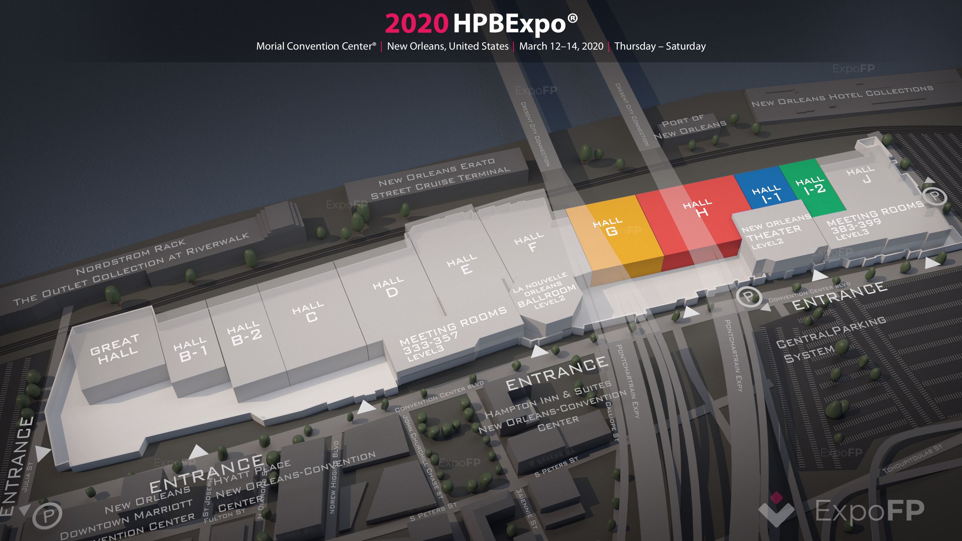Click the ENTRANCE label above Hampton Inn
This screenshot has height=541, width=962.
(557, 373)
